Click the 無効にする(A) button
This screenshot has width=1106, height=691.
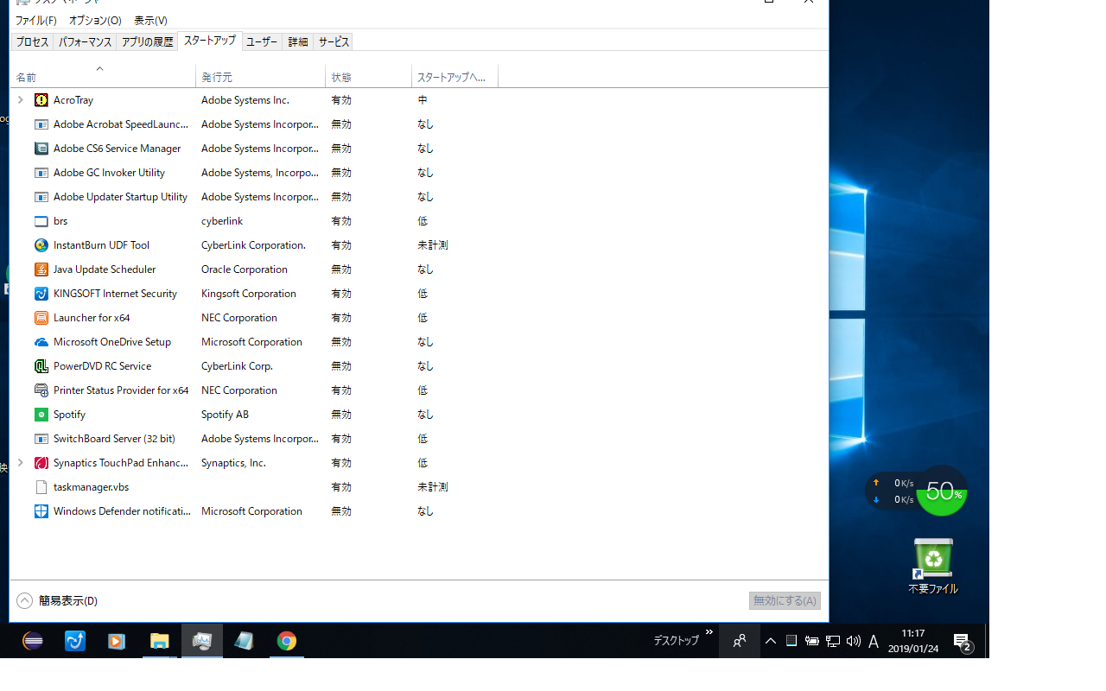pyautogui.click(x=785, y=600)
